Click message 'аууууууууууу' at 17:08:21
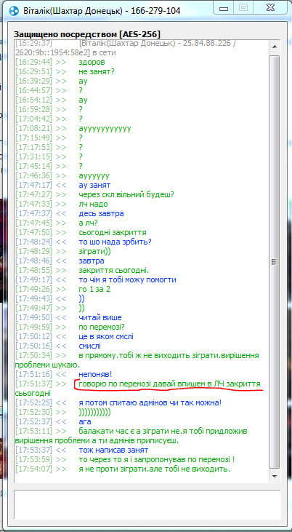 click(x=105, y=129)
